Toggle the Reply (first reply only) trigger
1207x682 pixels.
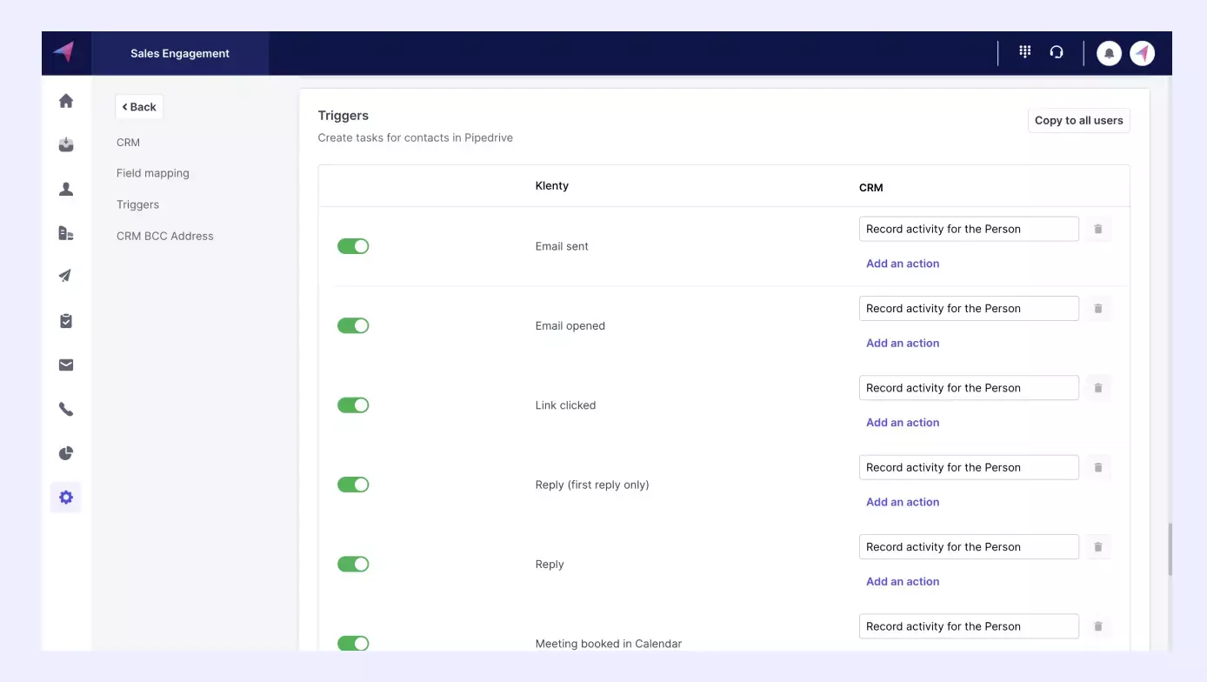[353, 485]
